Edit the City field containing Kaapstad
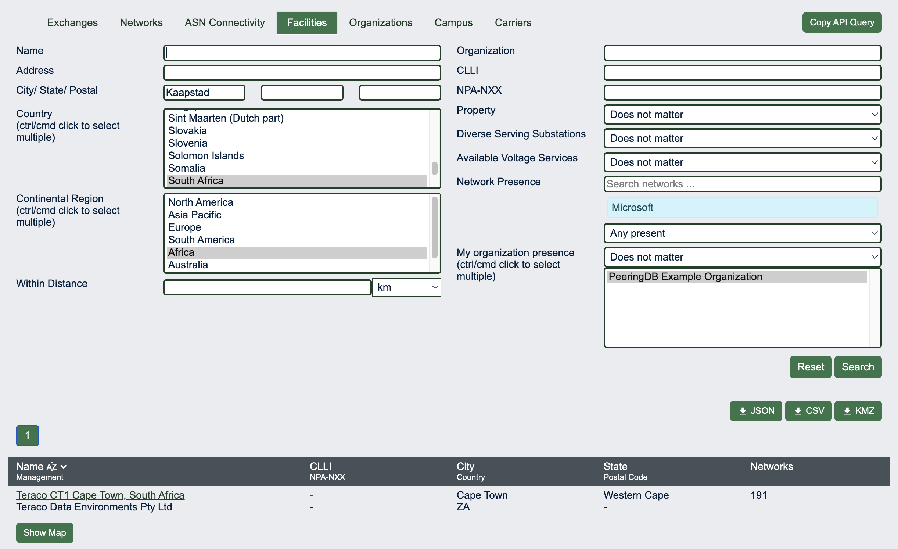 click(x=204, y=93)
